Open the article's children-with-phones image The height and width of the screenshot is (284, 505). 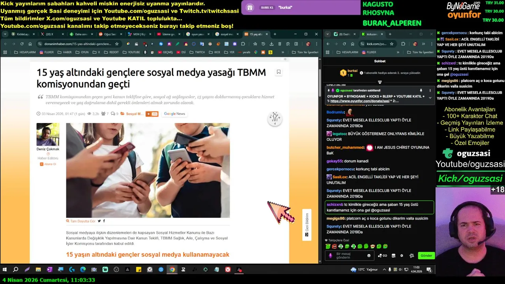[148, 170]
